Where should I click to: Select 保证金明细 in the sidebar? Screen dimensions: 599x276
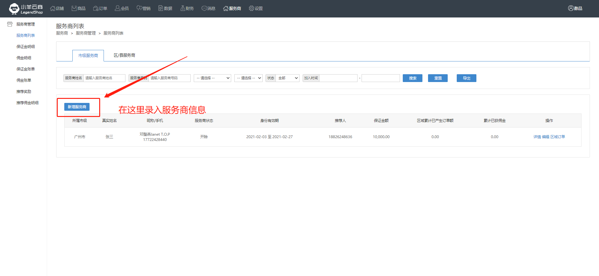point(26,47)
